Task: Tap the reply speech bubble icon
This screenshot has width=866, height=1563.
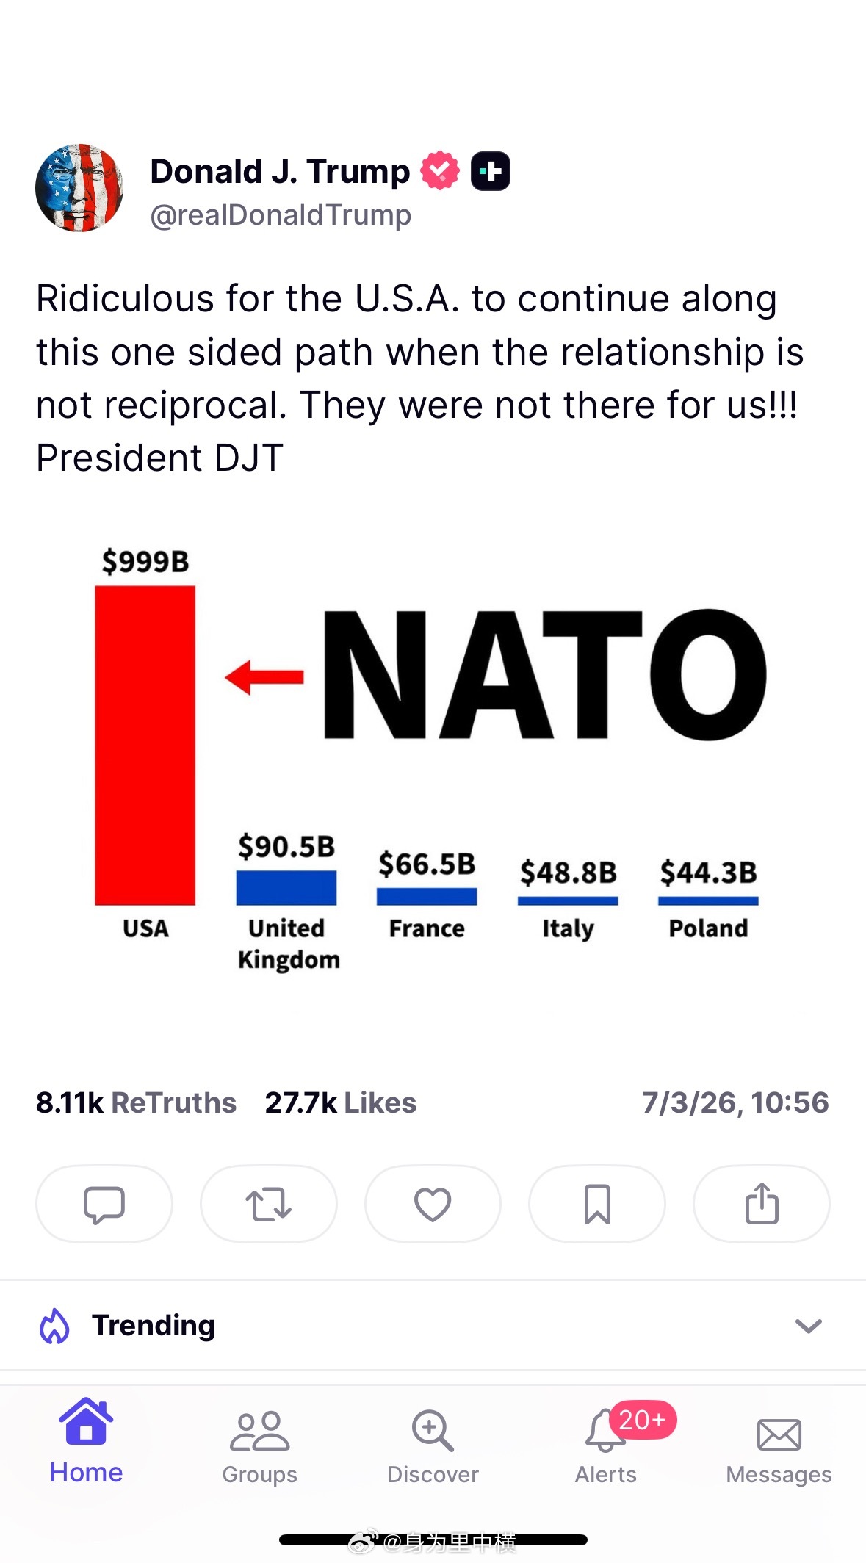Action: [104, 1204]
